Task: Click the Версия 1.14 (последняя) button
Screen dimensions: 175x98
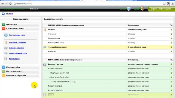Action: click(161, 9)
